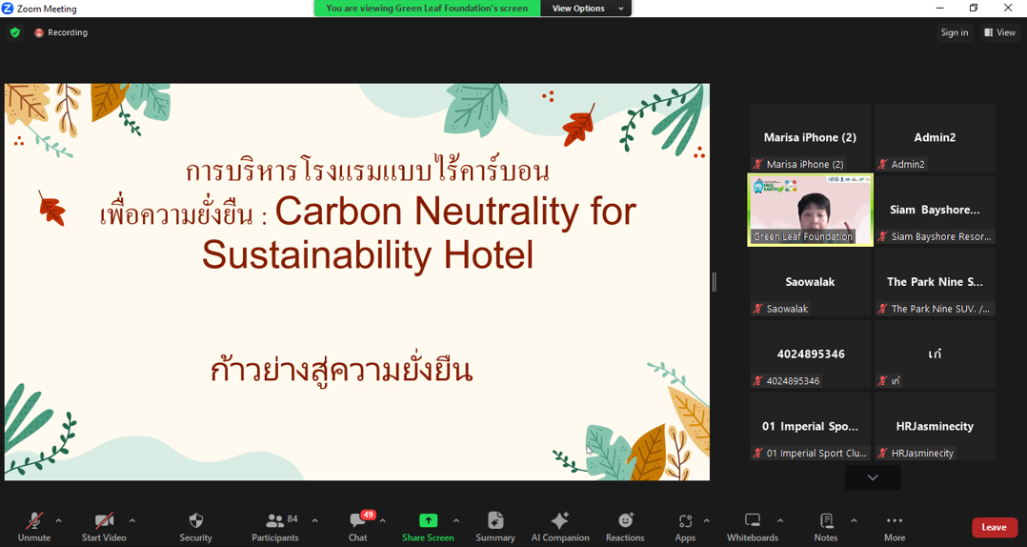Expand video options arrow beside Start Video
This screenshot has width=1027, height=547.
coord(132,520)
